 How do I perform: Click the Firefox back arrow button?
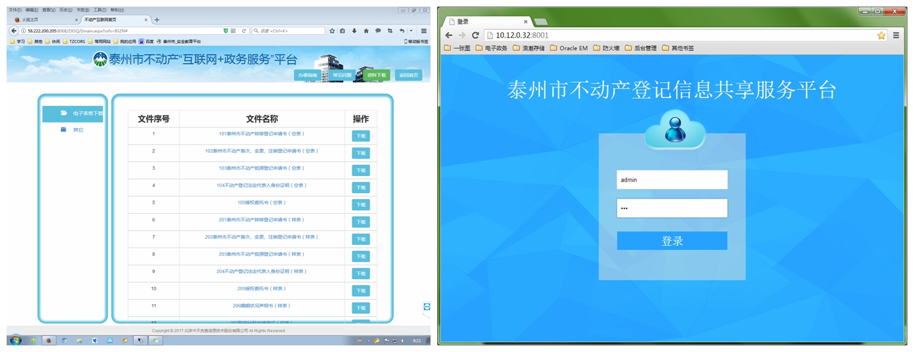(x=14, y=31)
